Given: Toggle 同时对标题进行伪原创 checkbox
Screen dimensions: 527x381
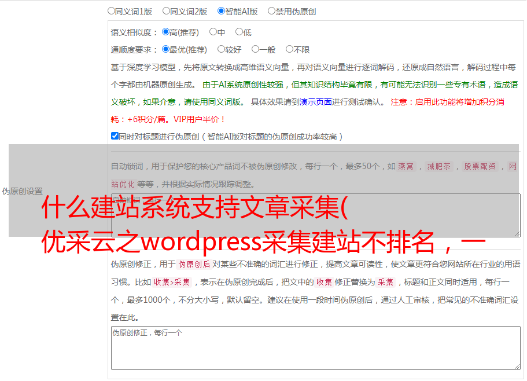Looking at the screenshot, I should click(x=115, y=136).
